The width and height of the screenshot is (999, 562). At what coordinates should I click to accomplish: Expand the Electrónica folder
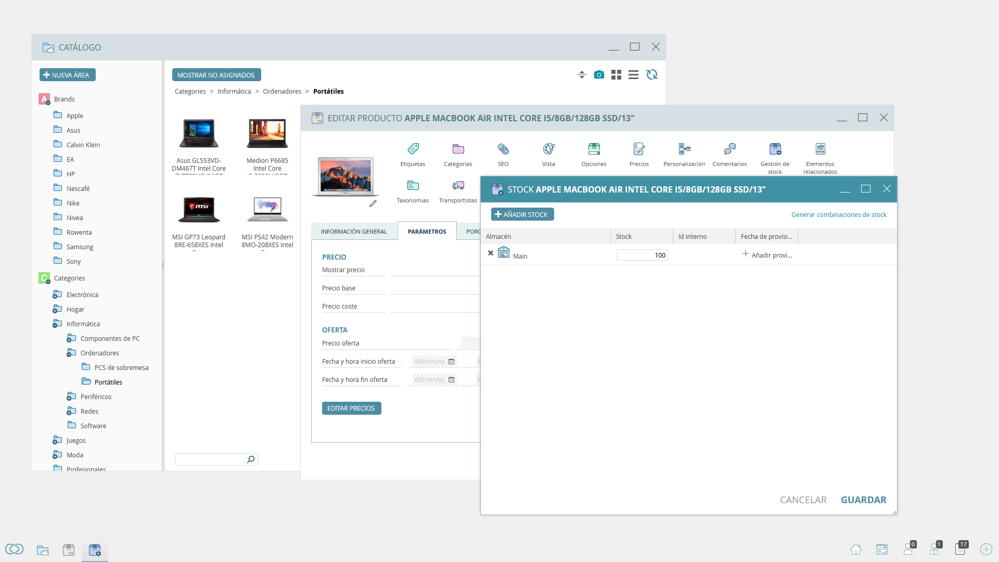pyautogui.click(x=55, y=297)
